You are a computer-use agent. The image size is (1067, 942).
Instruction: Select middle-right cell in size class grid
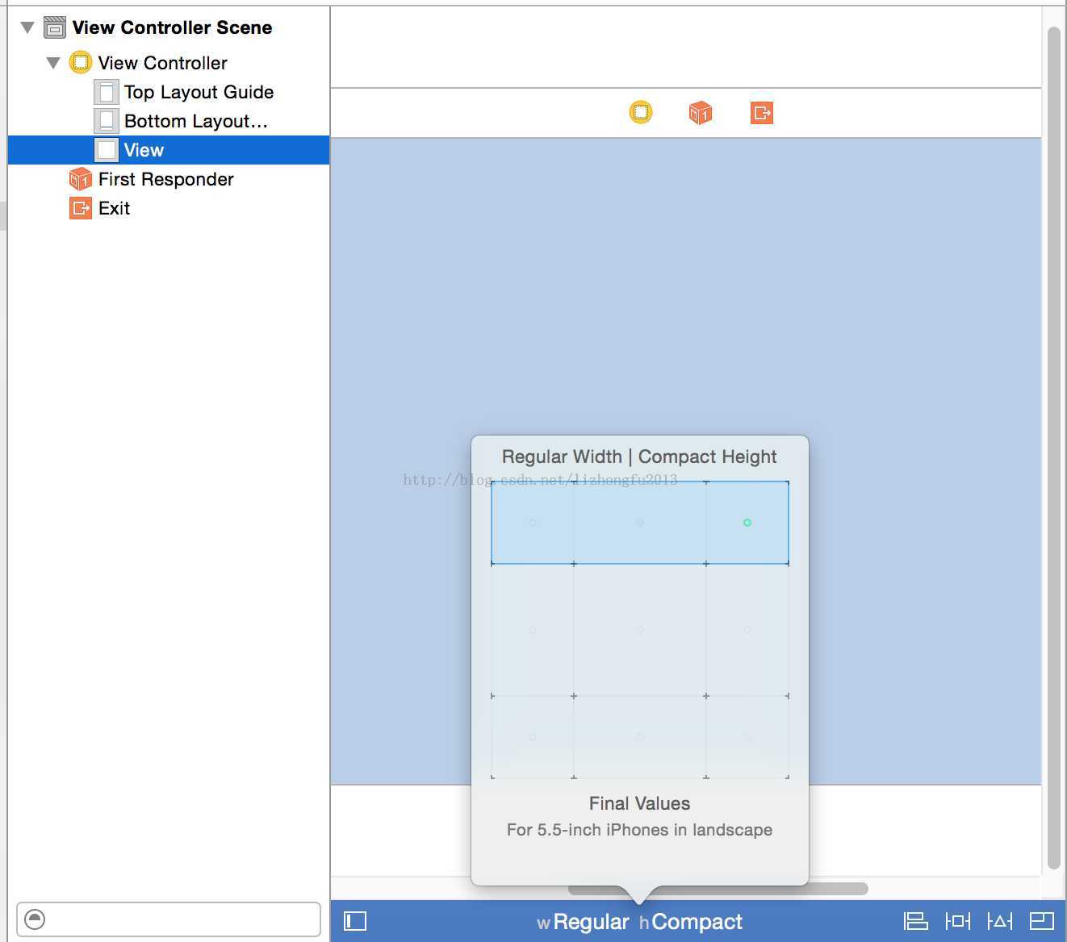(747, 630)
